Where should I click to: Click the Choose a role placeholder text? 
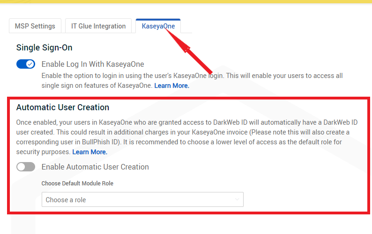tap(66, 200)
